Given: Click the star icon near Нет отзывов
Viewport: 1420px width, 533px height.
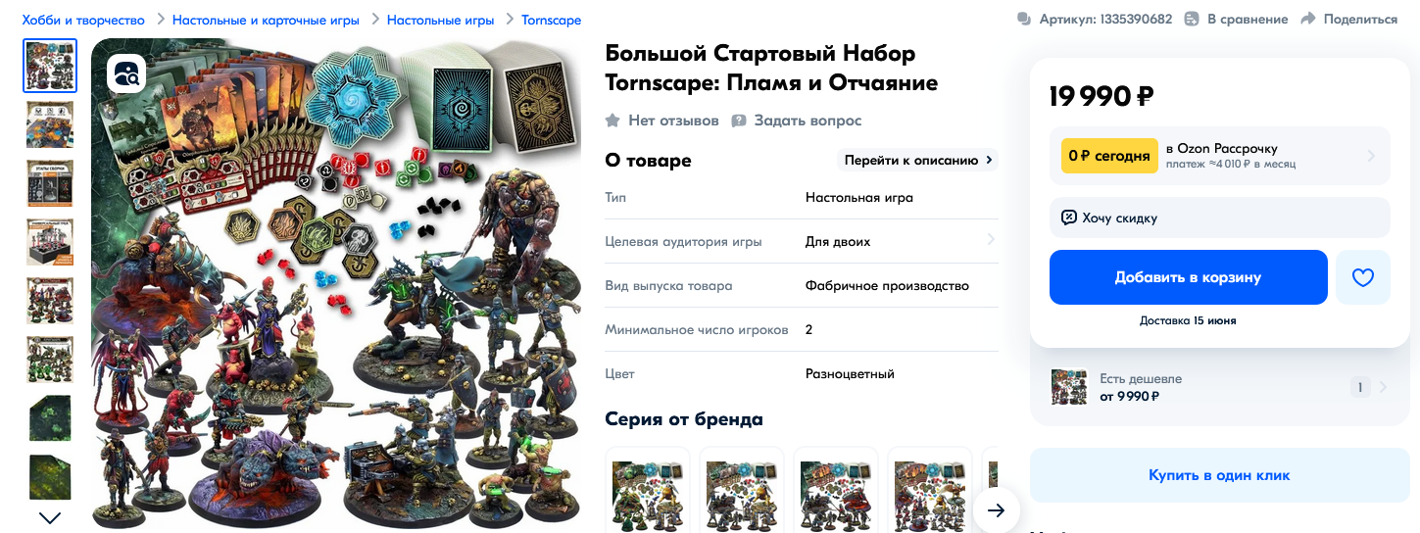Looking at the screenshot, I should [x=612, y=121].
